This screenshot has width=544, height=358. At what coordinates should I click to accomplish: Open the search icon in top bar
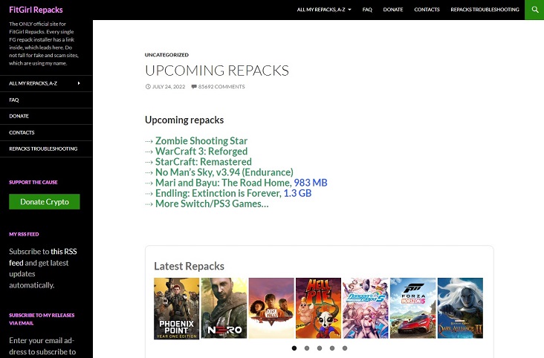(534, 10)
